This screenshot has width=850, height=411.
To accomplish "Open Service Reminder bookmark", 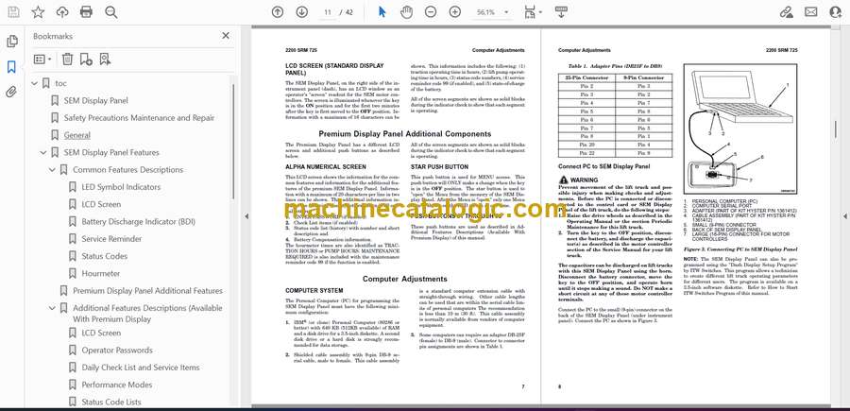I will [x=111, y=239].
